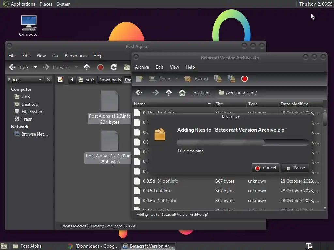This screenshot has height=250, width=334.
Task: Select 0.0.5d obf.info in archive list
Action: tap(227, 191)
